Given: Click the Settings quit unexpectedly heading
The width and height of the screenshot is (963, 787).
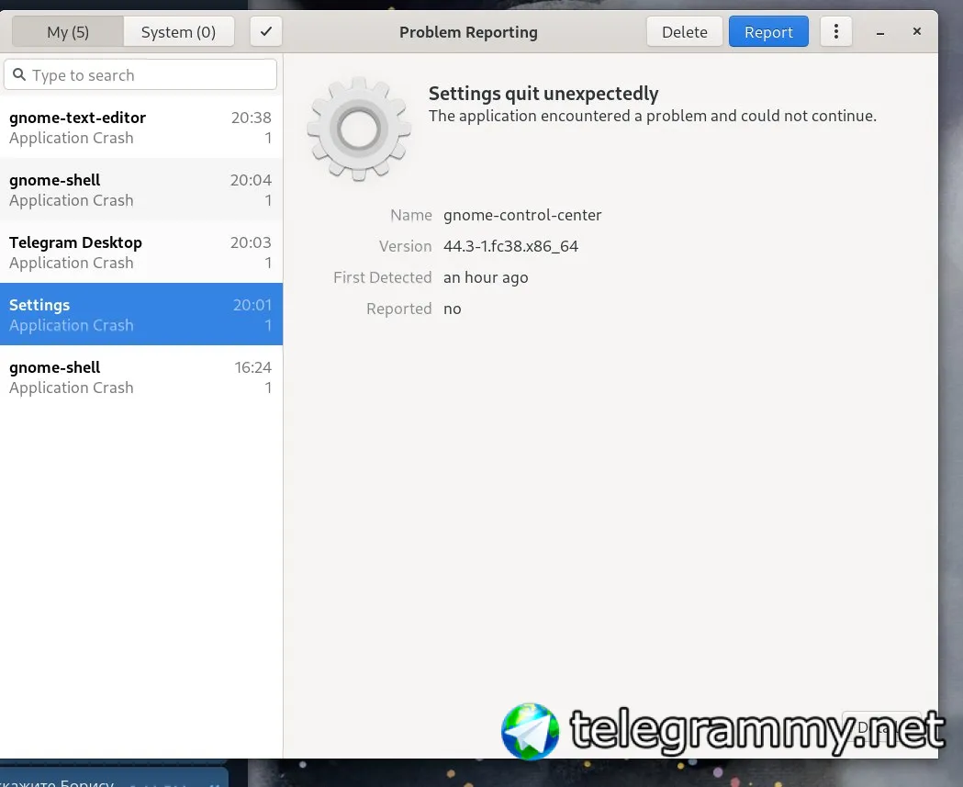Looking at the screenshot, I should pos(543,94).
